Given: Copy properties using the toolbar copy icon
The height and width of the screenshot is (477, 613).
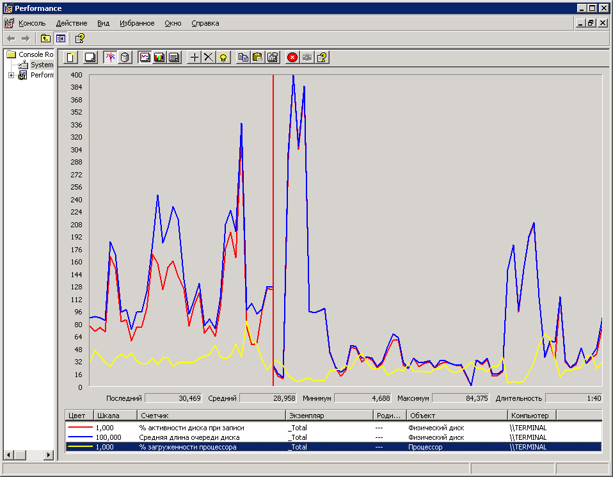Looking at the screenshot, I should point(243,58).
